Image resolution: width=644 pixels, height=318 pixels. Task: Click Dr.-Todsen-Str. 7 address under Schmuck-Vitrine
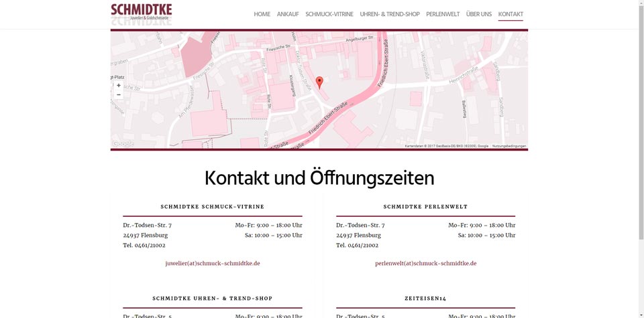coord(147,226)
